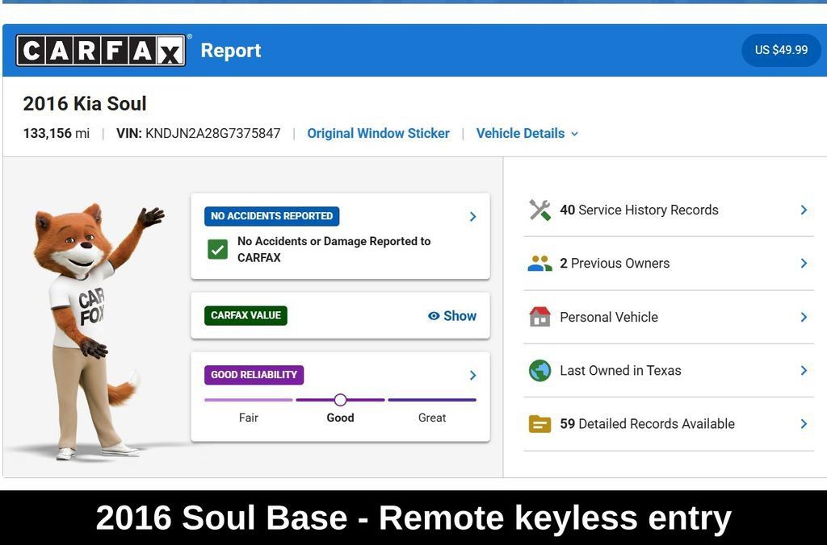
Task: Click the VIN number KNDJN2A28G7375847
Action: click(x=212, y=133)
